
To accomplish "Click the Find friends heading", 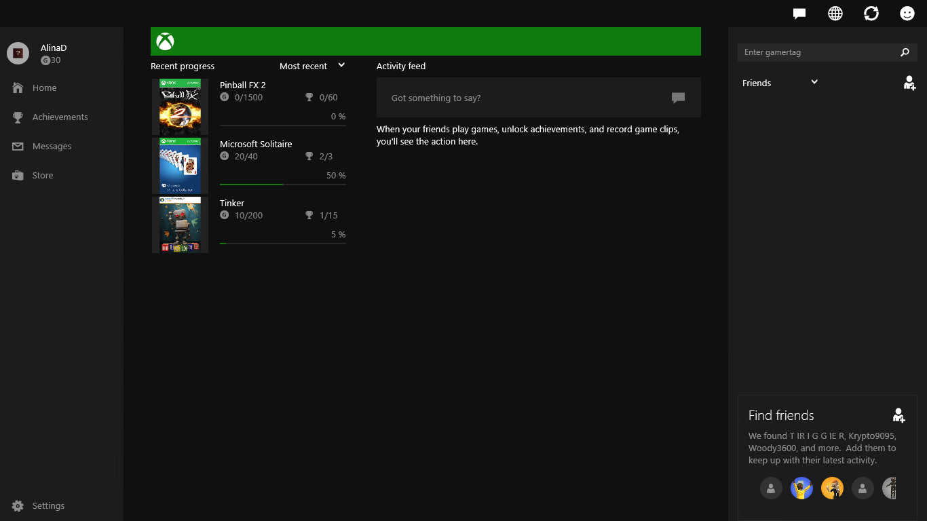I will [x=781, y=415].
